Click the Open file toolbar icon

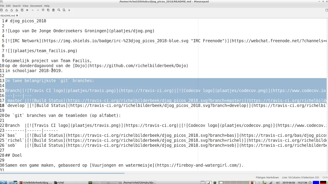(6, 10)
